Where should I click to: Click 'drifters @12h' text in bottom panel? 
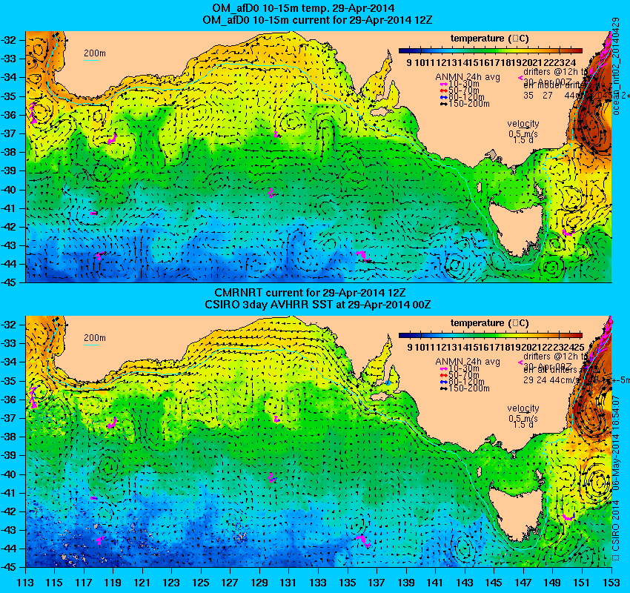pos(551,357)
